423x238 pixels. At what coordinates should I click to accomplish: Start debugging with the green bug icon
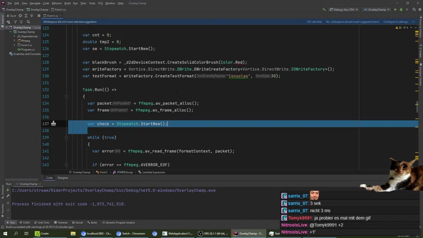coord(401,9)
